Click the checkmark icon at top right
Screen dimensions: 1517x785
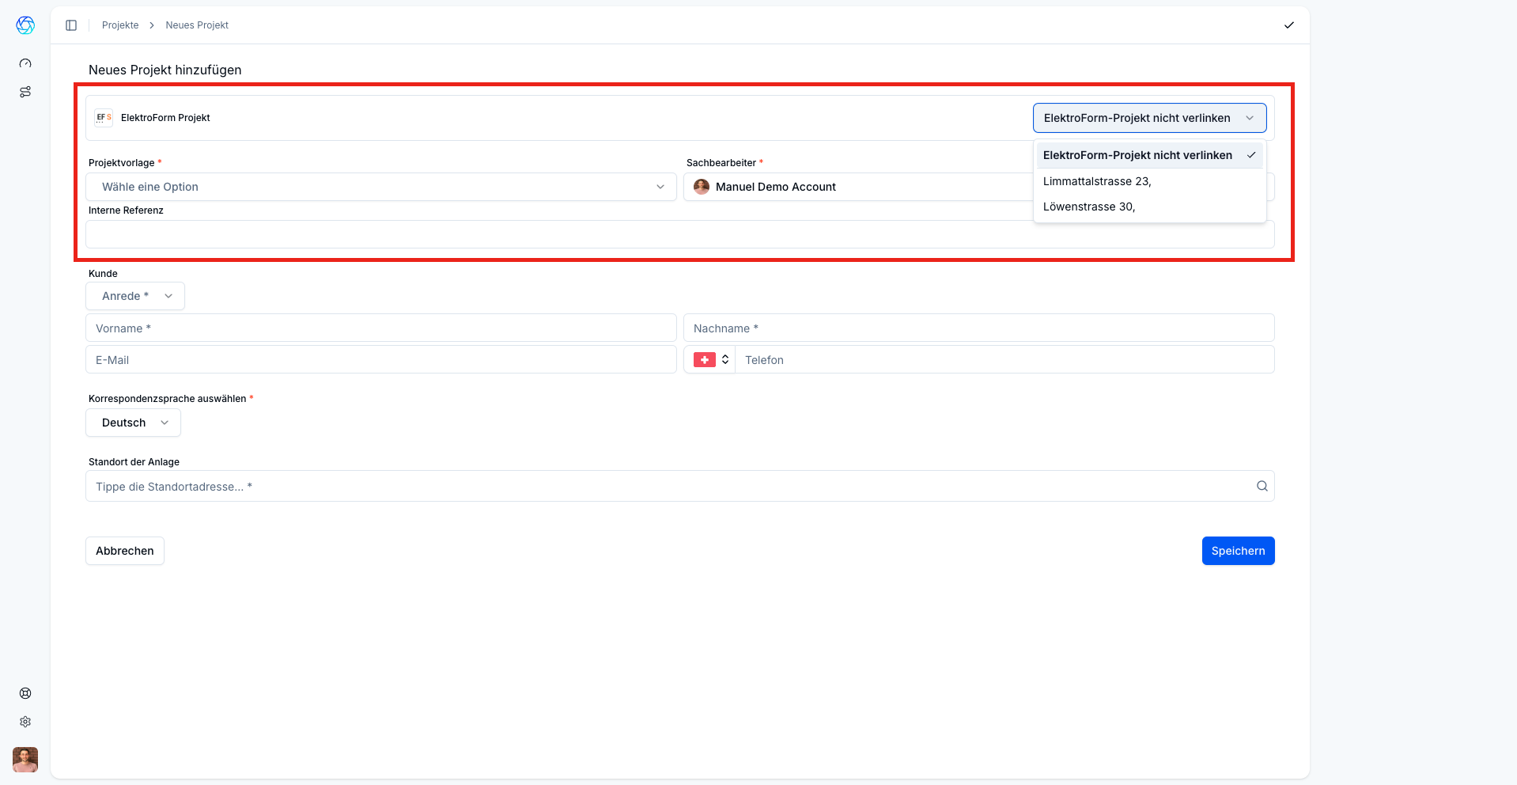click(1288, 25)
